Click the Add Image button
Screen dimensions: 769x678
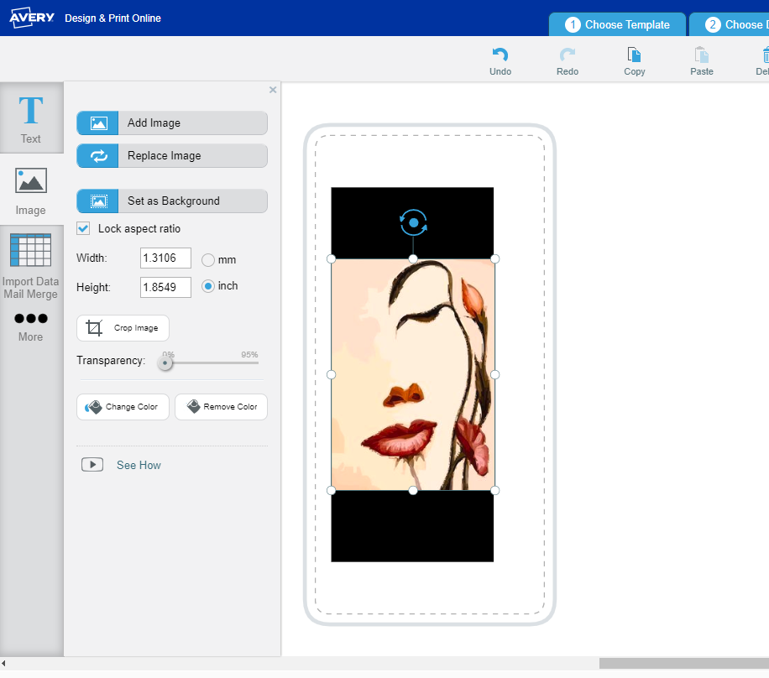172,123
